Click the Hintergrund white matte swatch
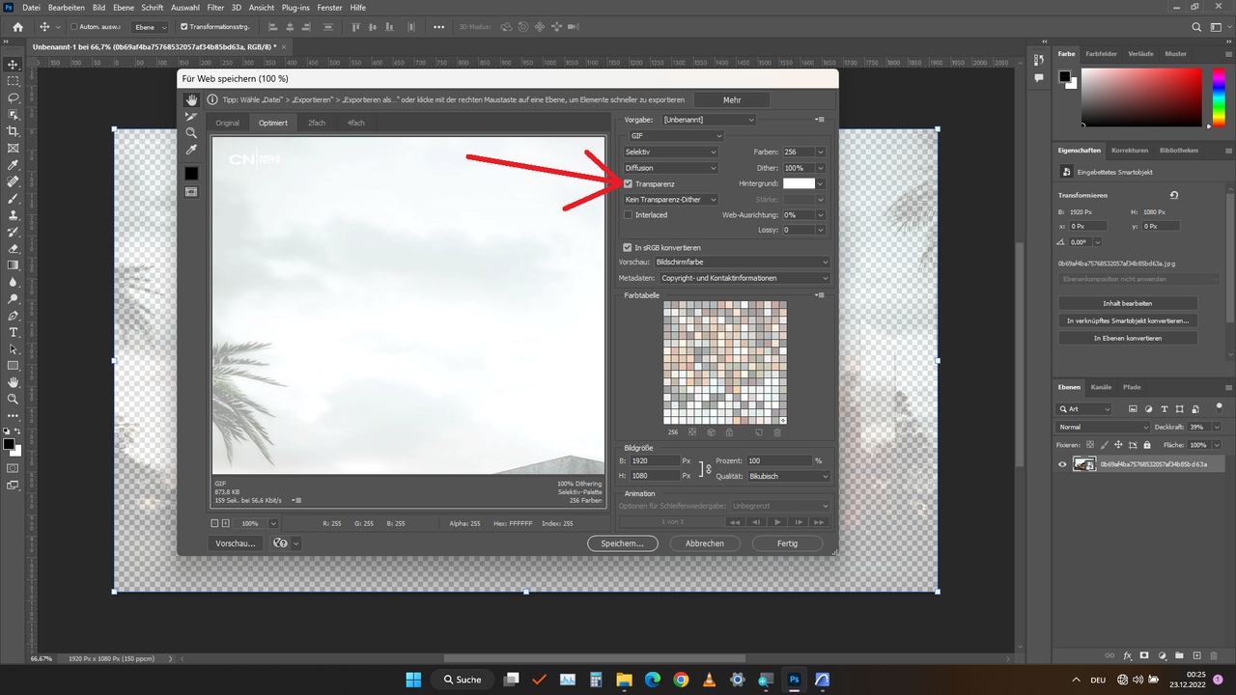The width and height of the screenshot is (1236, 695). [799, 183]
